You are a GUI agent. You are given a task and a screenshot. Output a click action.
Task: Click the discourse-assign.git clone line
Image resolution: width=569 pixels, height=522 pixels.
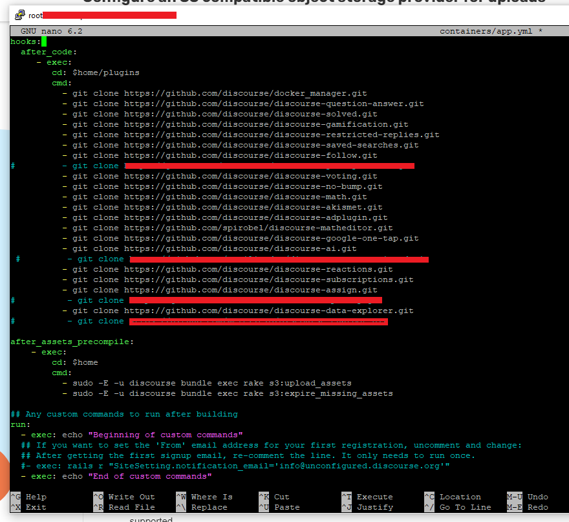(x=220, y=290)
